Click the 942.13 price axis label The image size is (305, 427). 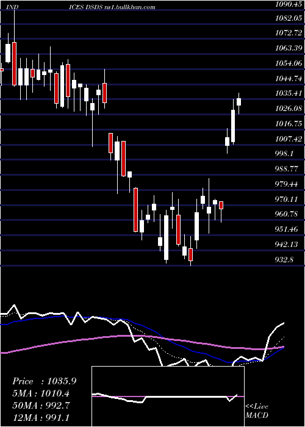point(287,245)
